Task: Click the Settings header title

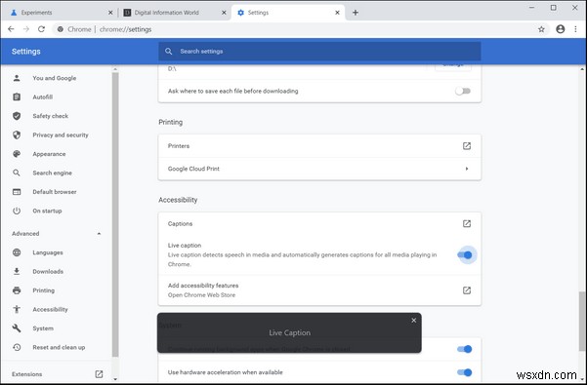Action: (25, 52)
